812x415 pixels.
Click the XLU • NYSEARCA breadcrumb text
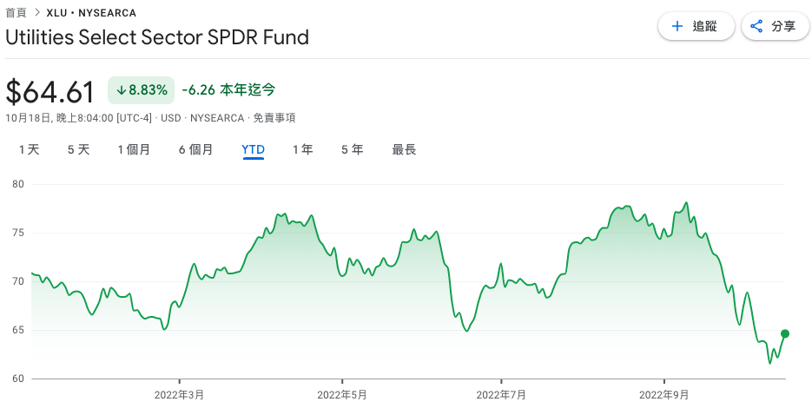click(91, 13)
